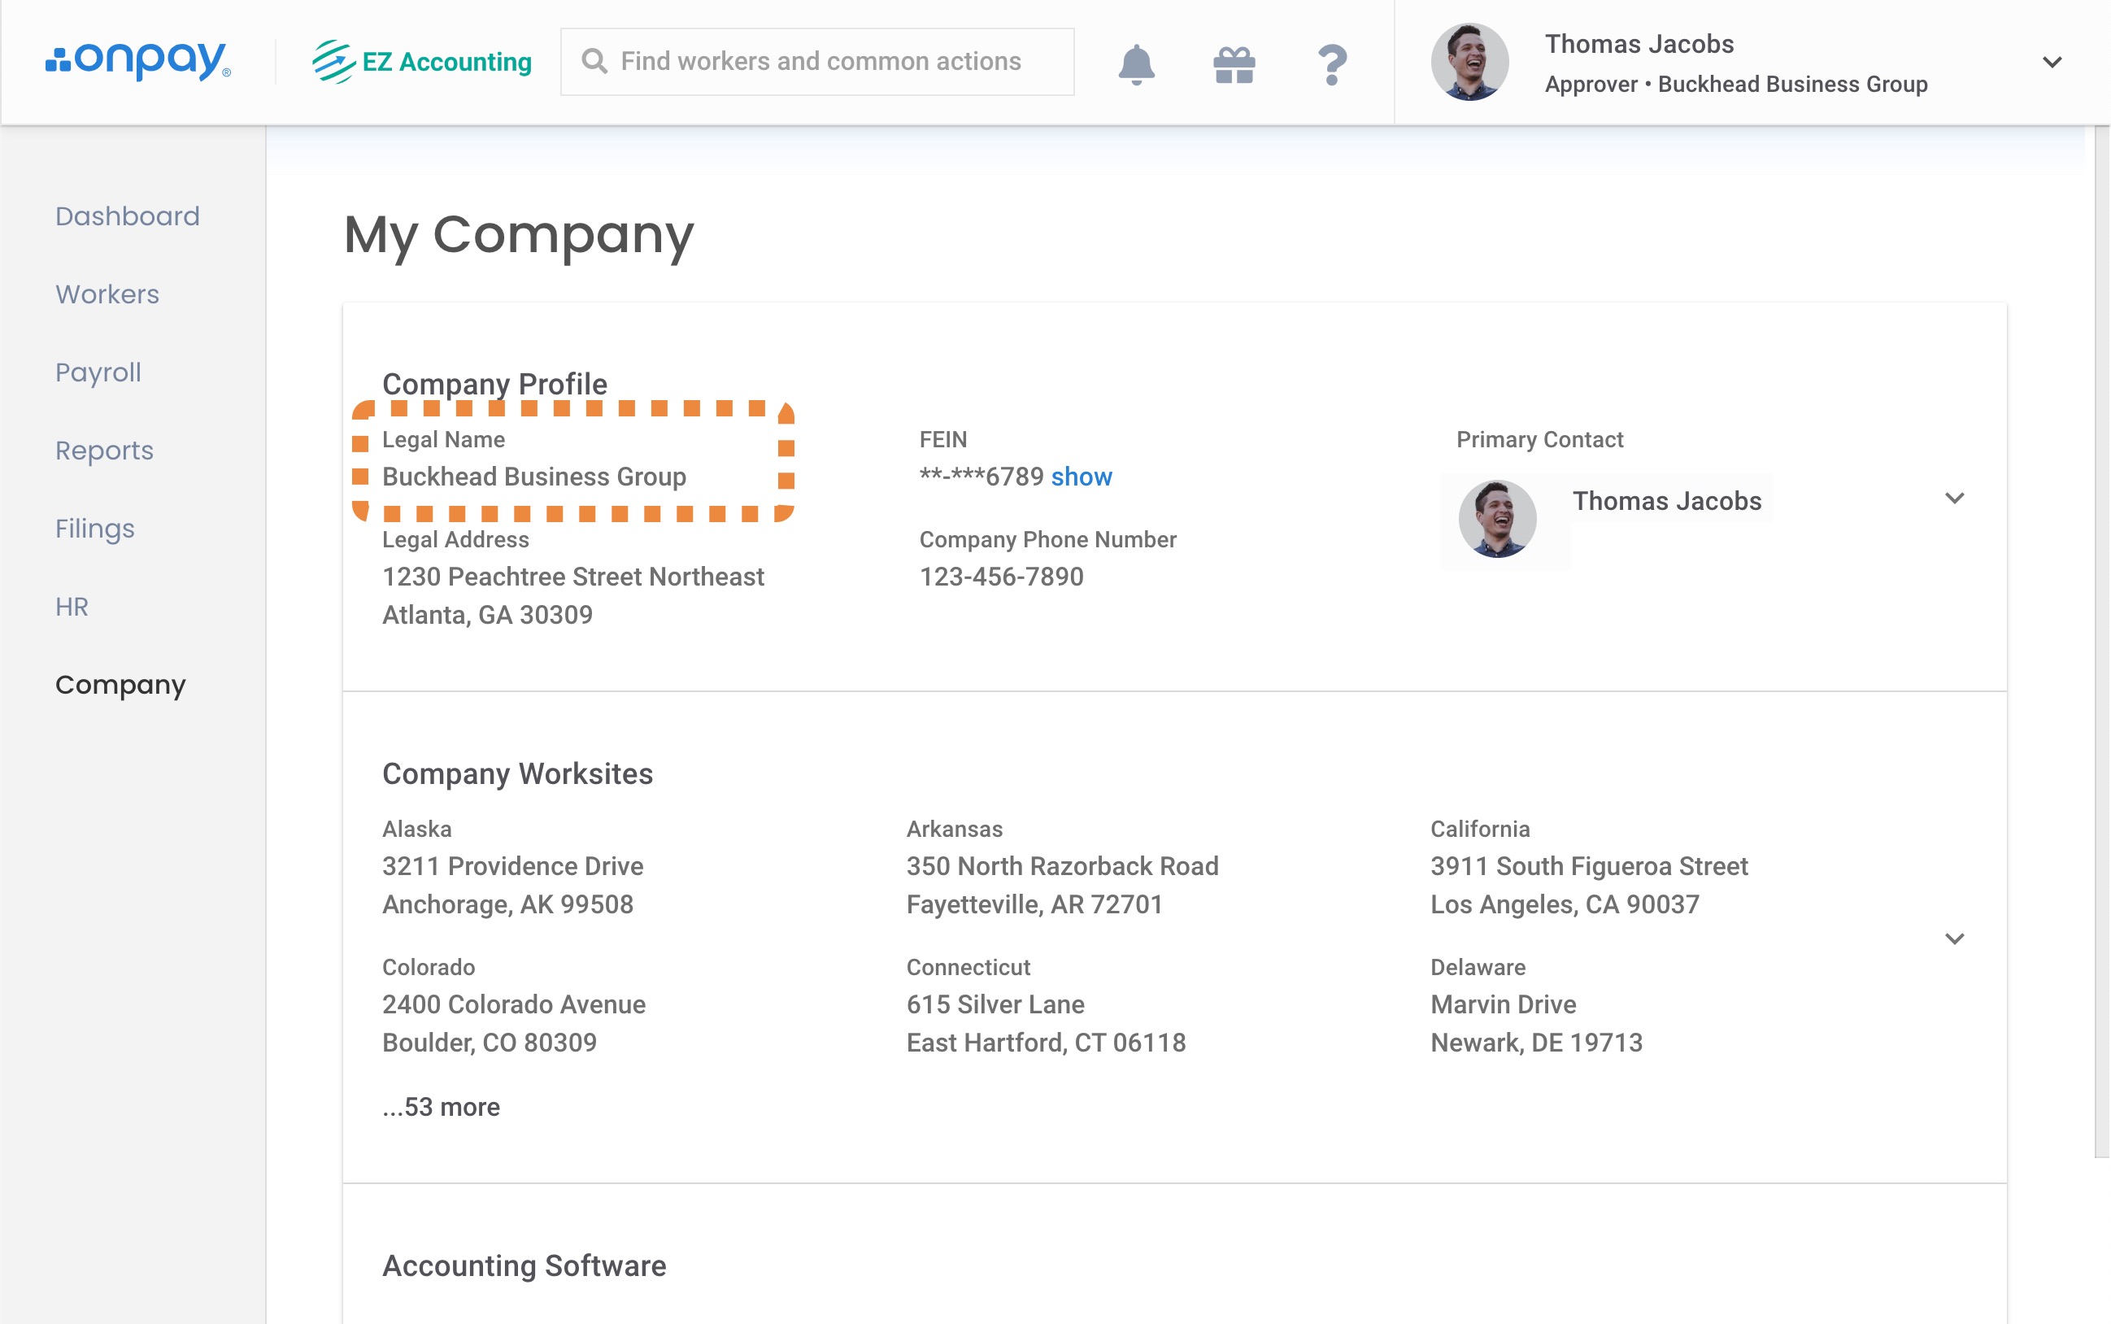2111x1324 pixels.
Task: Expand the Company Worksites chevron
Action: (x=1954, y=939)
